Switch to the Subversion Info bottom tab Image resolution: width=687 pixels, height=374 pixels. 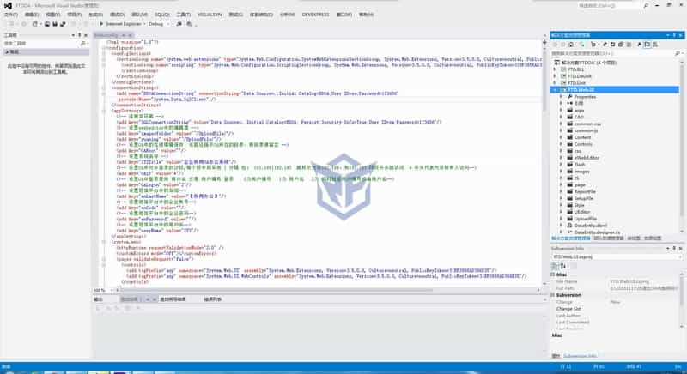(581, 355)
